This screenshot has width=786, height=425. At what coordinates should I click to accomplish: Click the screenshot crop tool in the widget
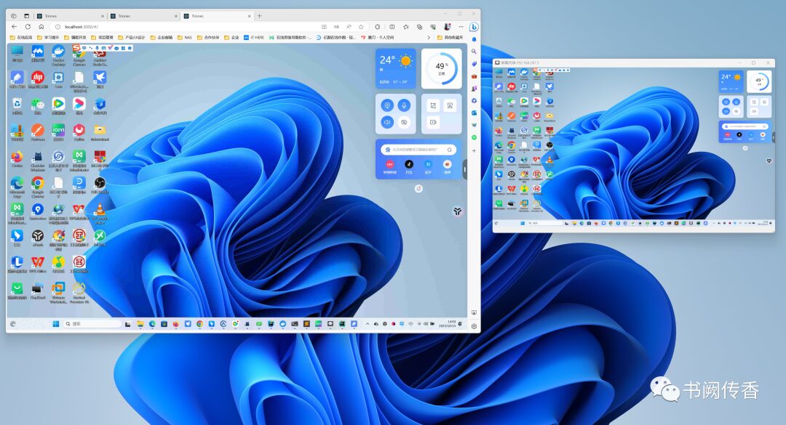(433, 105)
